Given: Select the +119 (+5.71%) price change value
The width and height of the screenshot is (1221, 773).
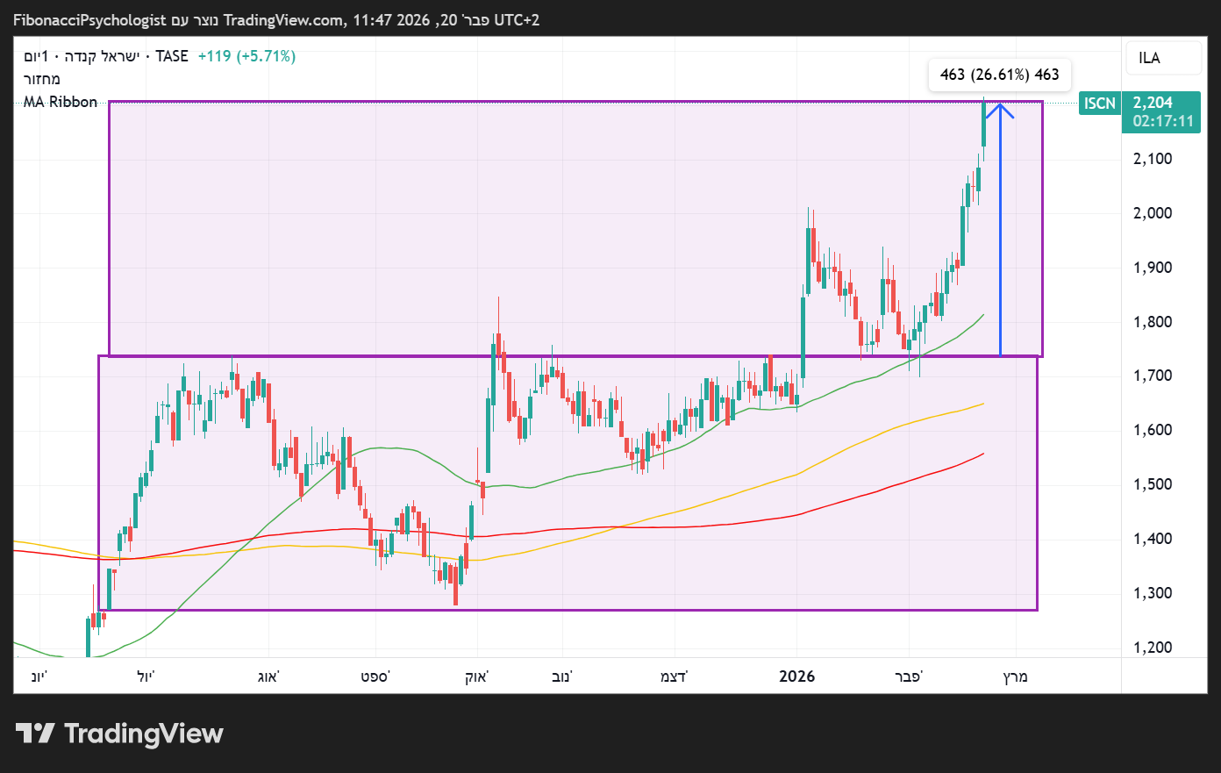Looking at the screenshot, I should point(246,56).
